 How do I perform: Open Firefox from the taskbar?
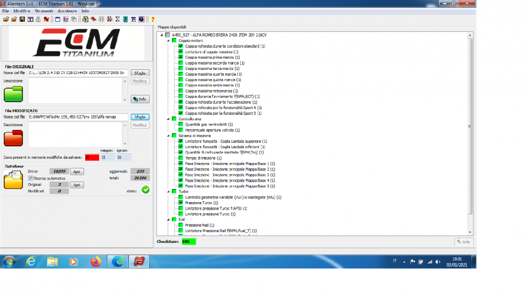point(96,261)
